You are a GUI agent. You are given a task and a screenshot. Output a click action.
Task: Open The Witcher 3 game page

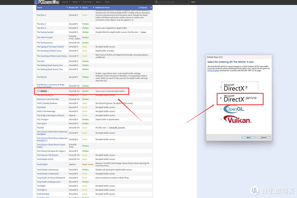(43, 91)
